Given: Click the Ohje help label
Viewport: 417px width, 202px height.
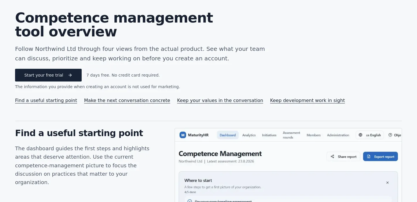Looking at the screenshot, I should [398, 135].
